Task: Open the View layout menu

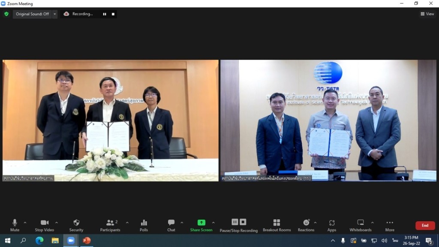Action: pyautogui.click(x=427, y=14)
